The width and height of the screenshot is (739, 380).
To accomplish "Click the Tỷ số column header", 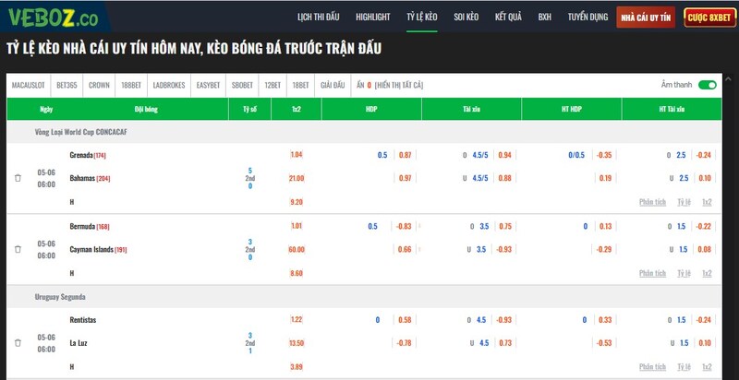I will [249, 109].
